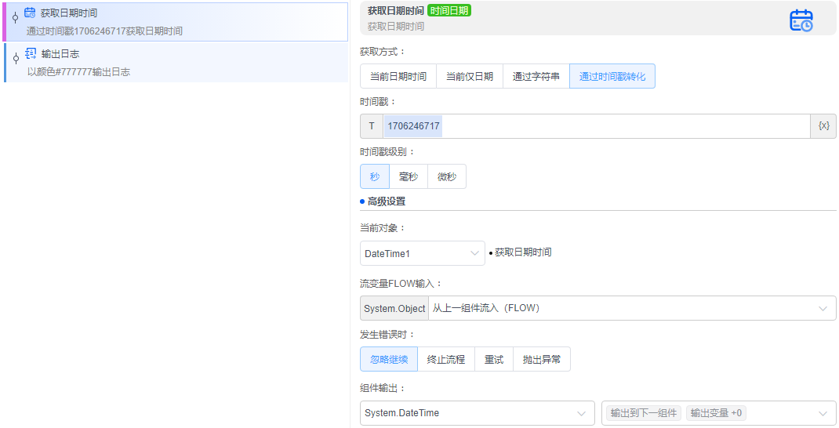Viewport: 839px width, 428px height.
Task: Choose 通过字符串 acquisition mode
Action: pos(536,77)
